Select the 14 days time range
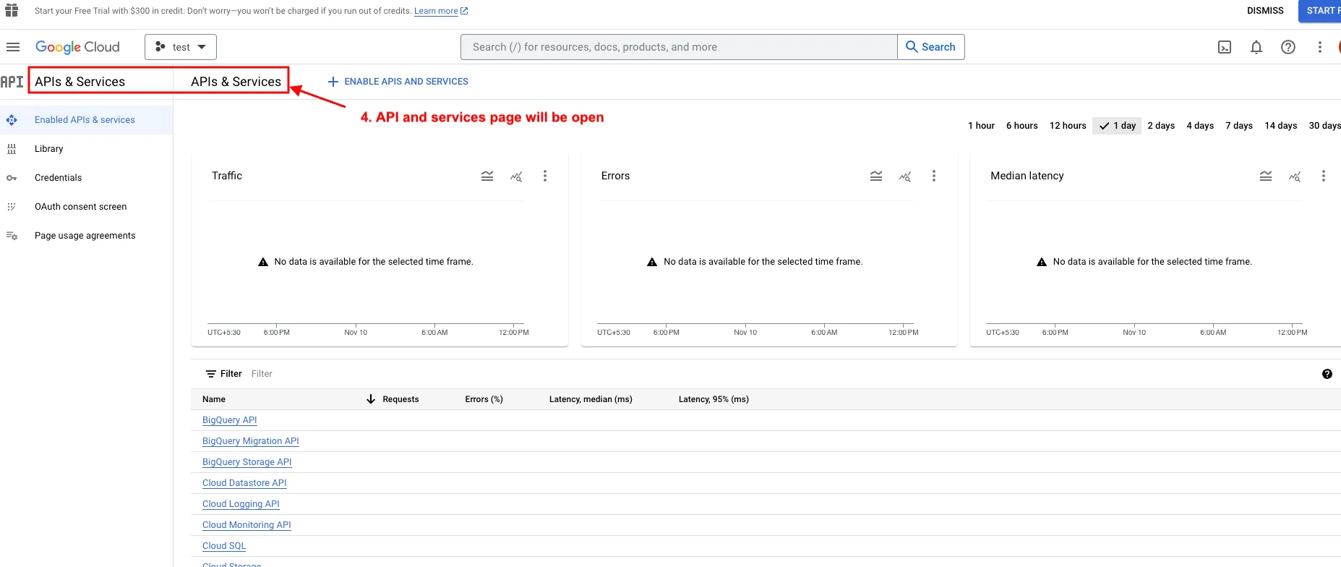Viewport: 1341px width, 567px height. [x=1280, y=126]
